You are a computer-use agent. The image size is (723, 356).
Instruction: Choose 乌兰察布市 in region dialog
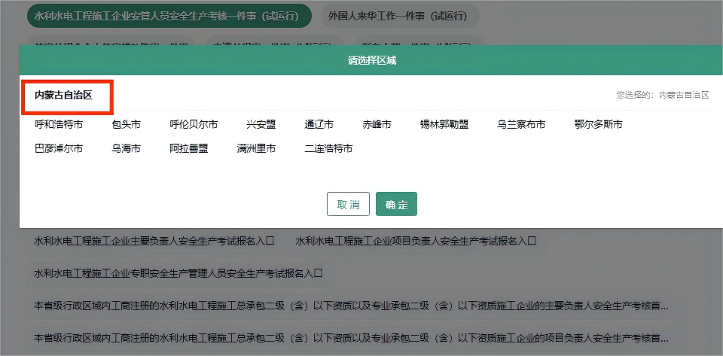pyautogui.click(x=521, y=124)
